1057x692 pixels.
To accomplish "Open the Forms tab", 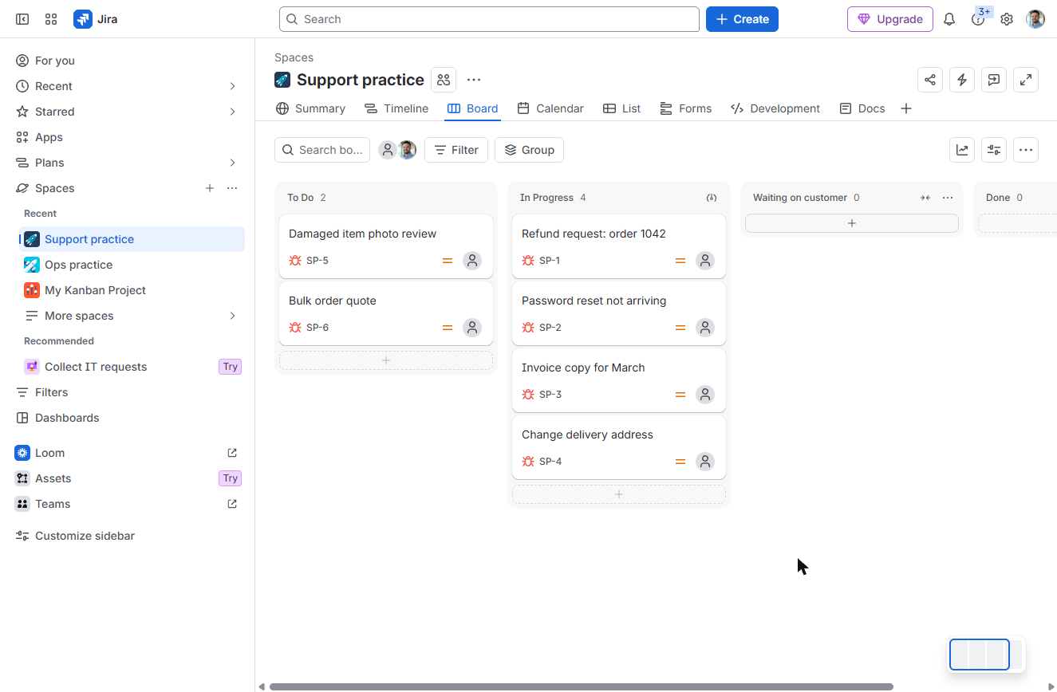I will 686,108.
